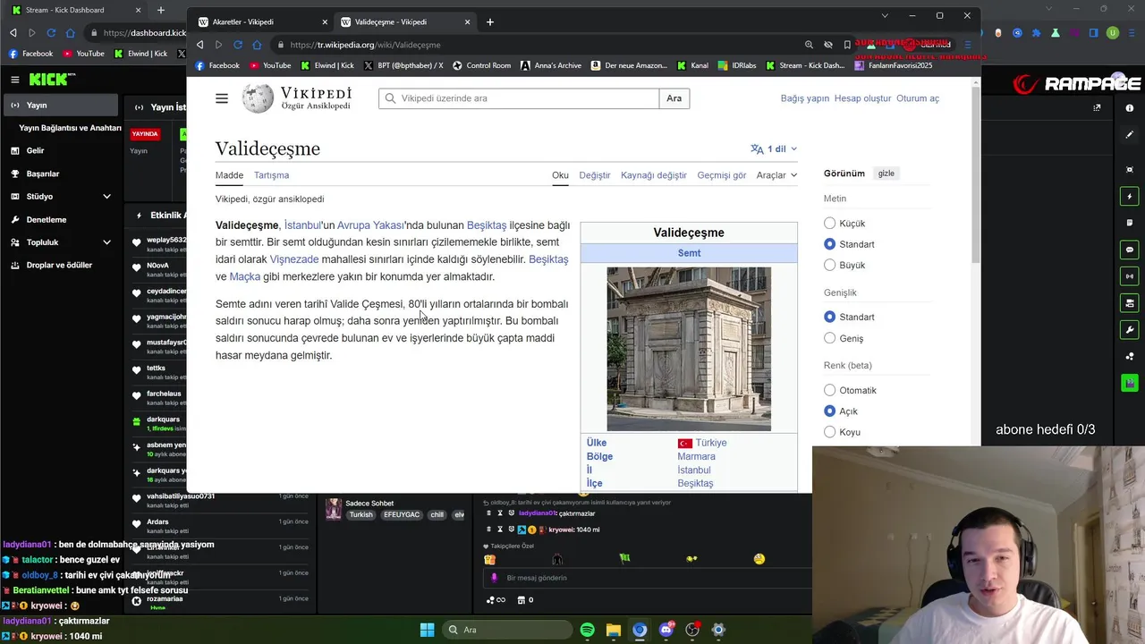Select Standart width under Genişlik
Viewport: 1145px width, 644px height.
tap(829, 317)
